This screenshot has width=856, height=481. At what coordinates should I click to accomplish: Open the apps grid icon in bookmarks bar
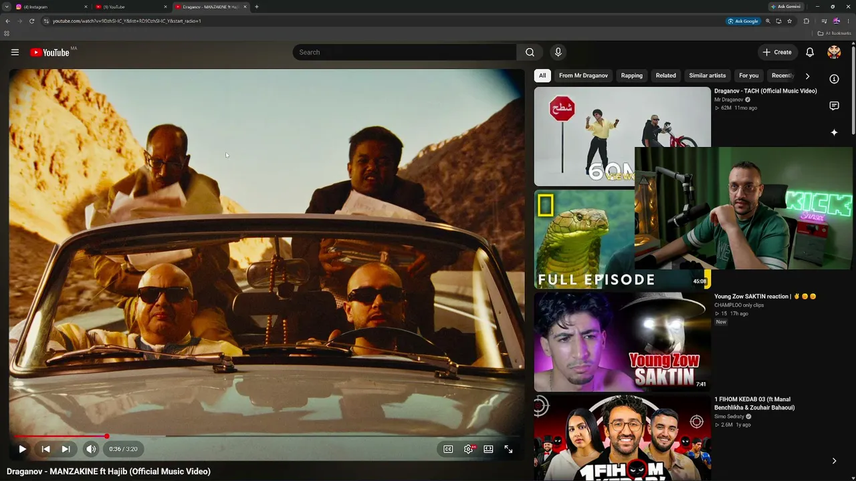7,33
